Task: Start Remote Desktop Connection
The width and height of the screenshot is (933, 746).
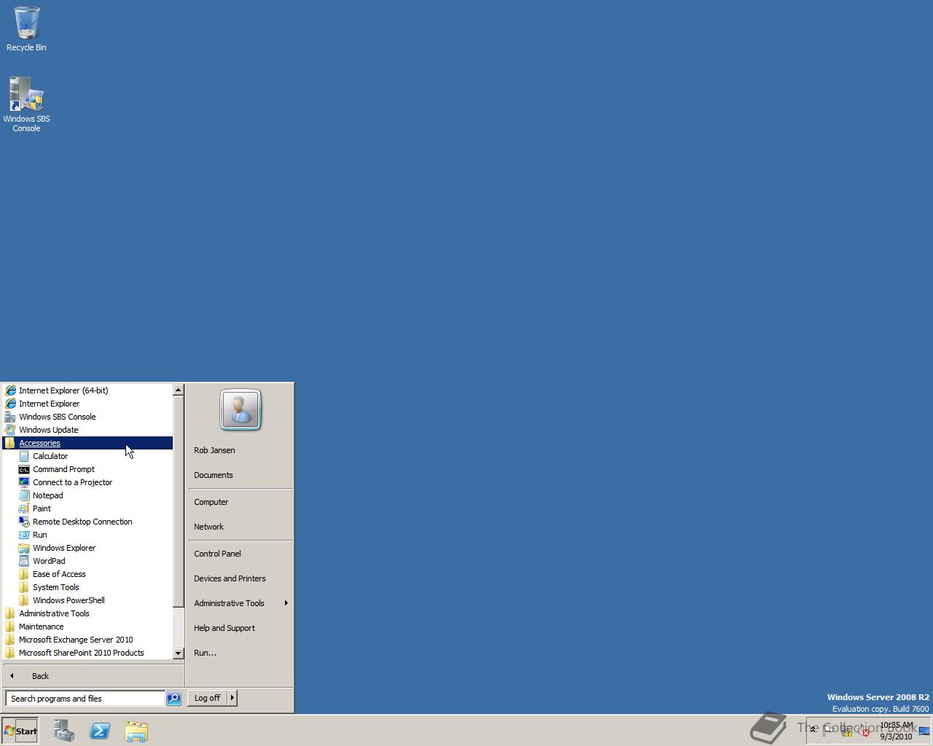Action: coord(87,522)
